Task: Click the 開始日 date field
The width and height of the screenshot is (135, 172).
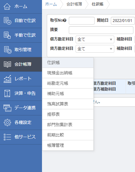Action: 123,21
